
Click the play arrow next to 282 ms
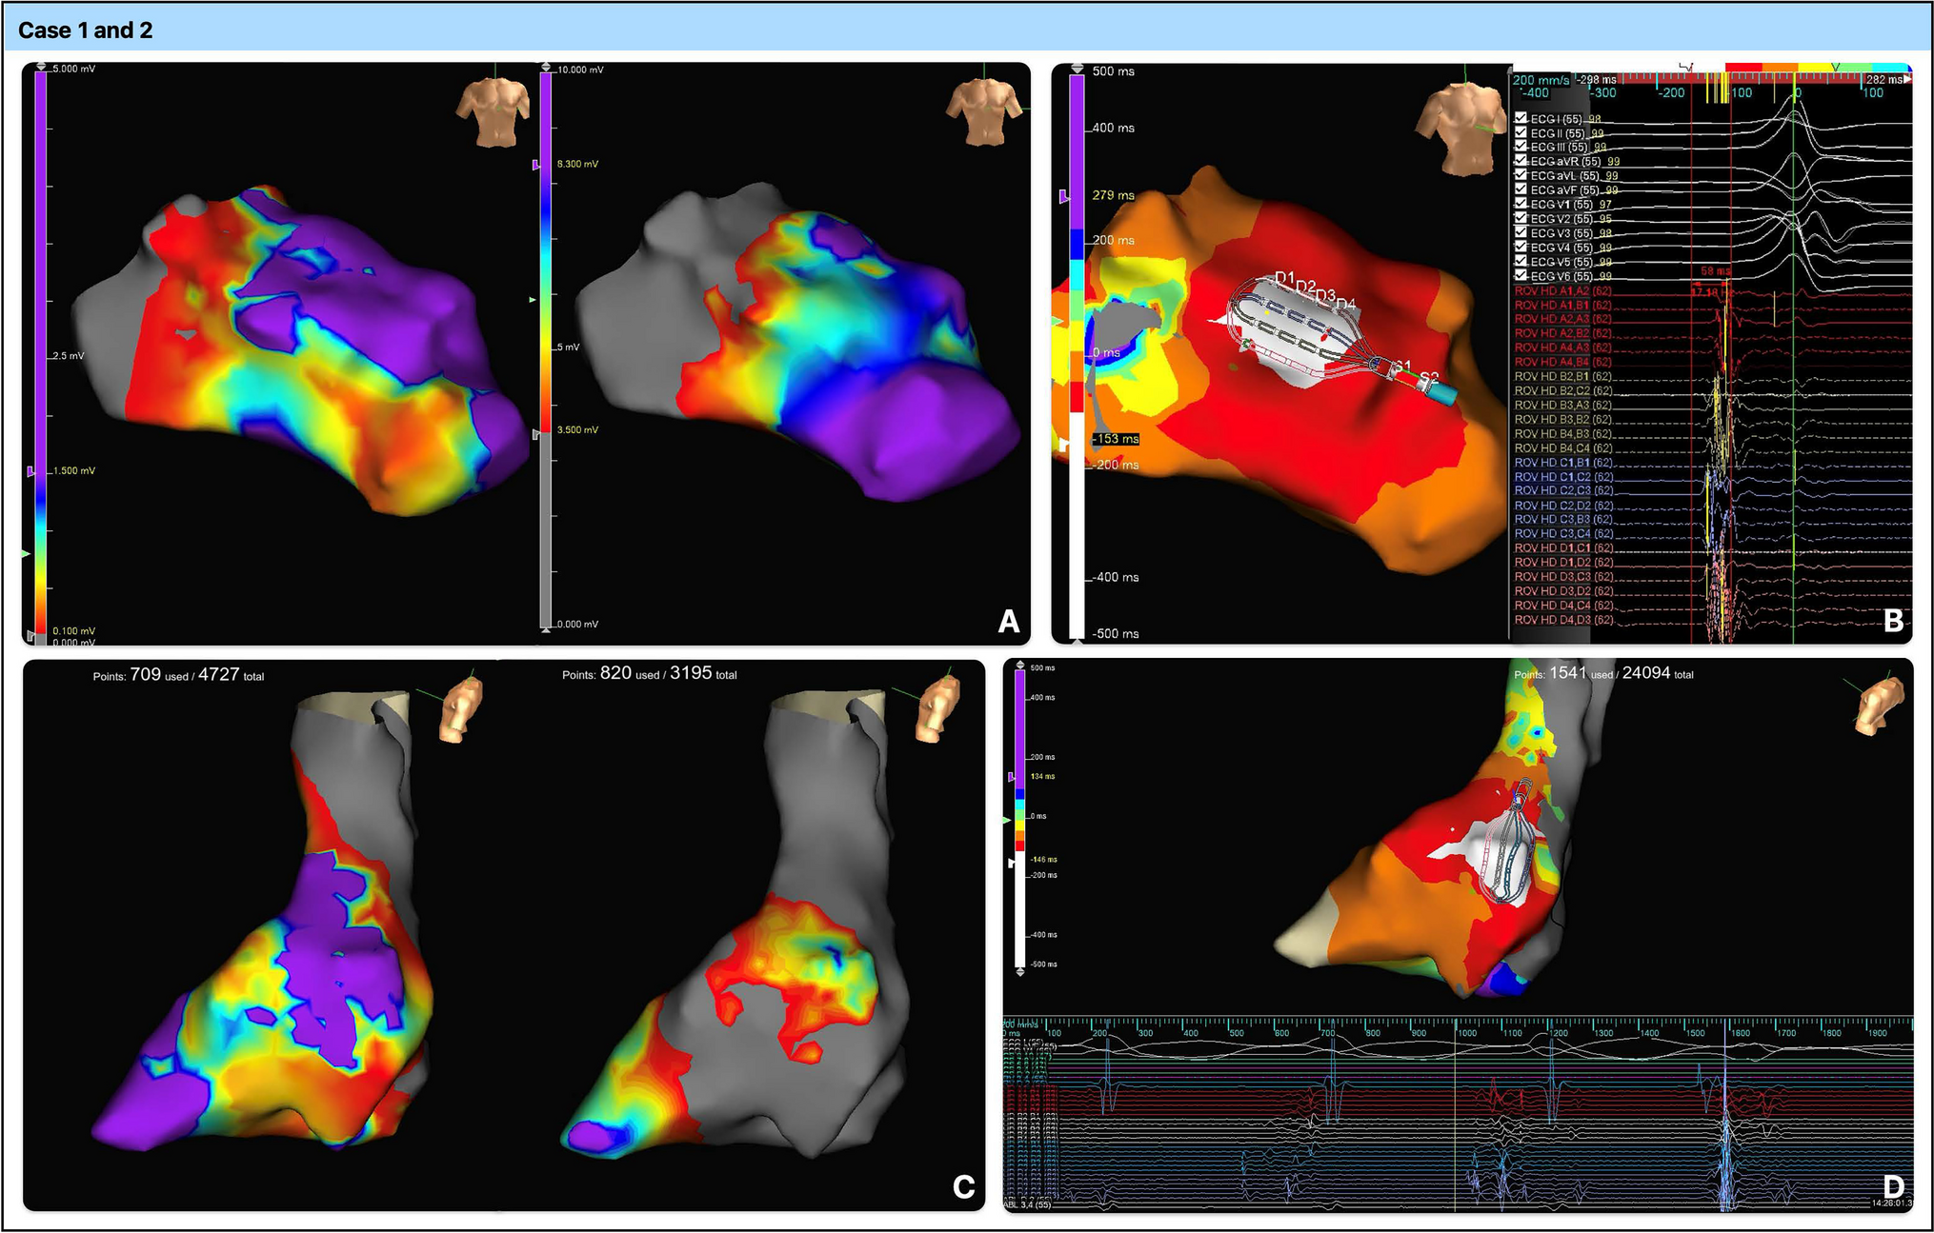(1907, 79)
